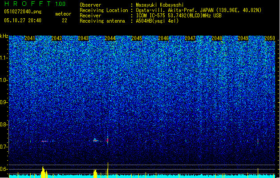Click the 2050 time marker
This screenshot has width=280, height=178.
[270, 38]
